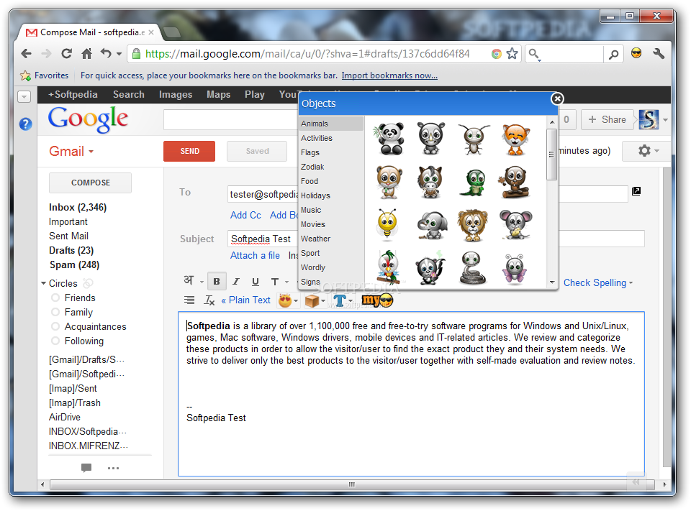Select the Animals category
691x511 pixels.
coord(331,124)
